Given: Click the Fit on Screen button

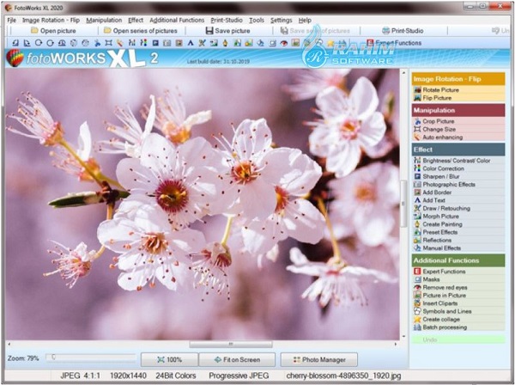Looking at the screenshot, I should [x=237, y=360].
